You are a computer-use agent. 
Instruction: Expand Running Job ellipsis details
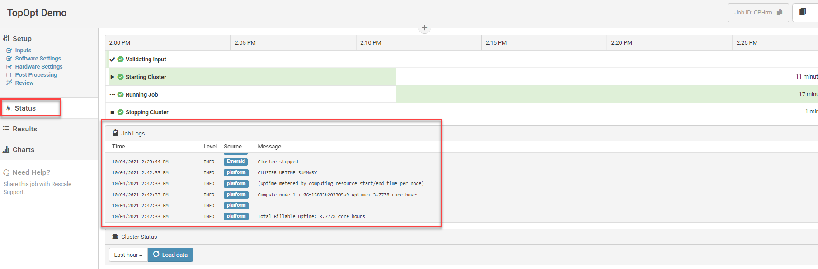[x=112, y=94]
